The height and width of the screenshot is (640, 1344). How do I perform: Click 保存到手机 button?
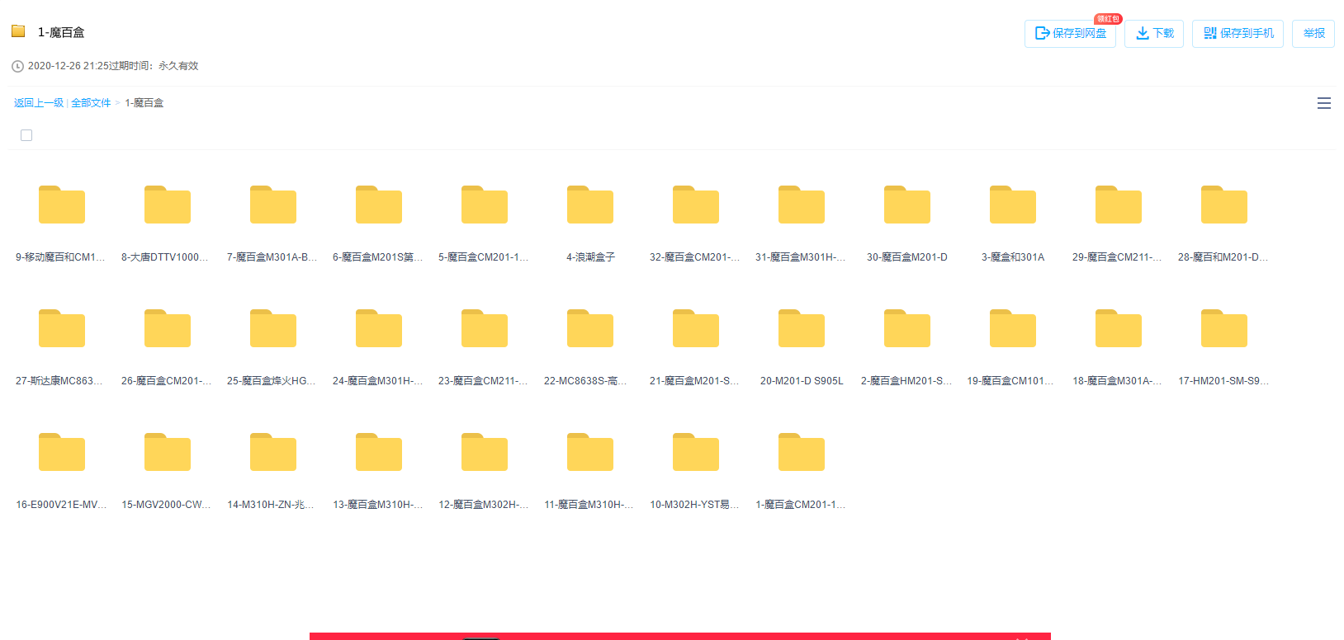(1238, 34)
